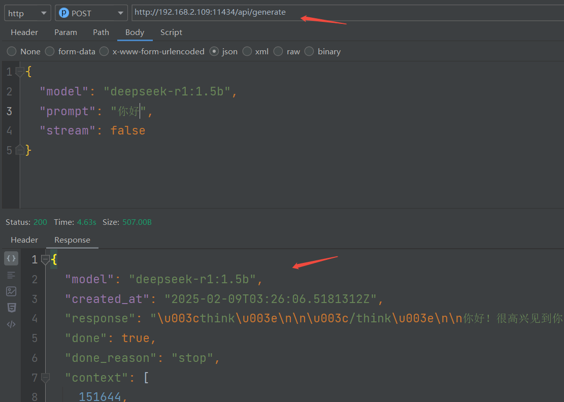Click the blue P icon beside POST
This screenshot has width=564, height=402.
(63, 13)
